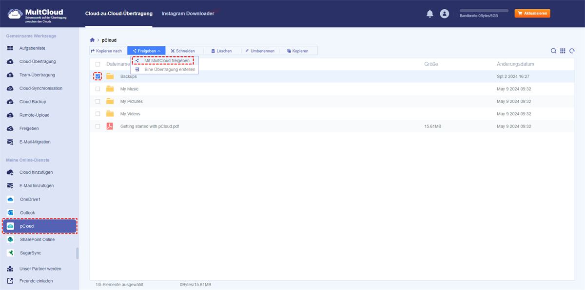Click the My Pictures folder icon
Image resolution: width=585 pixels, height=290 pixels.
[110, 101]
